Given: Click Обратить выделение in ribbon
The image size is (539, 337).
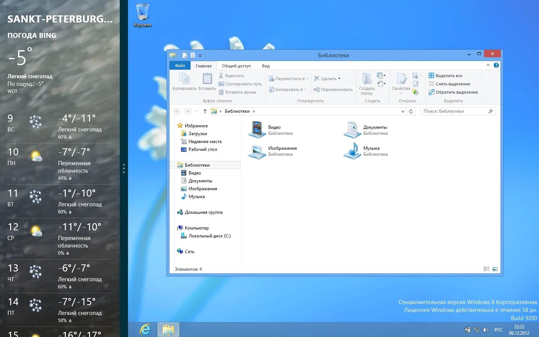Looking at the screenshot, I should click(453, 92).
